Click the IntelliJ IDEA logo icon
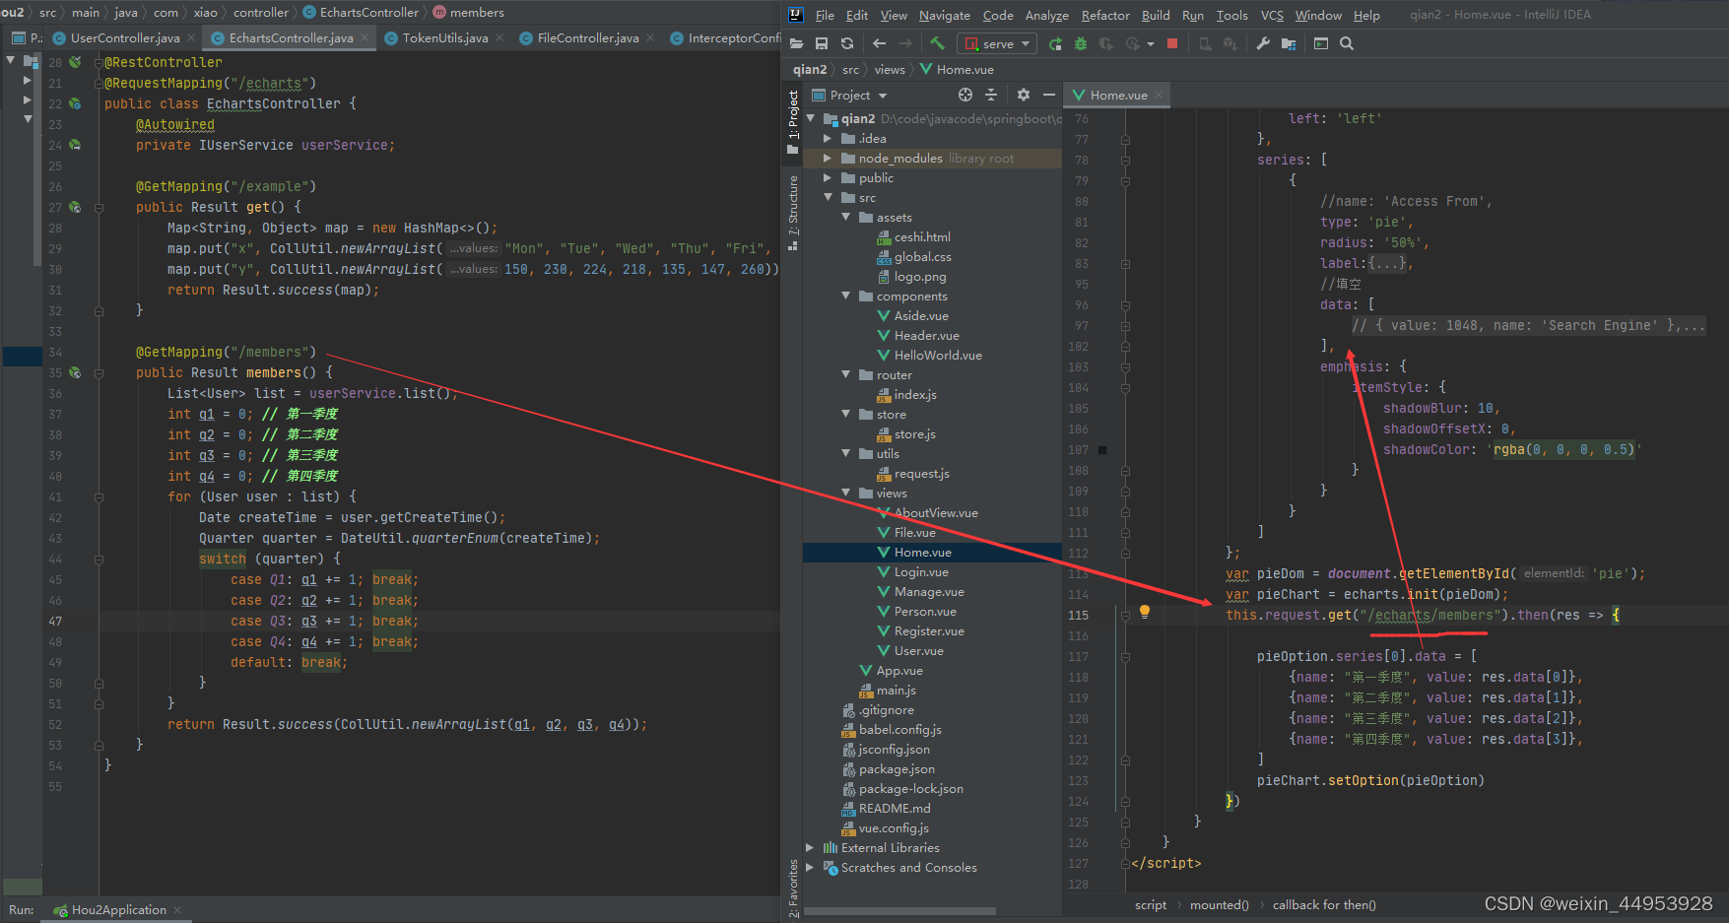 click(796, 15)
